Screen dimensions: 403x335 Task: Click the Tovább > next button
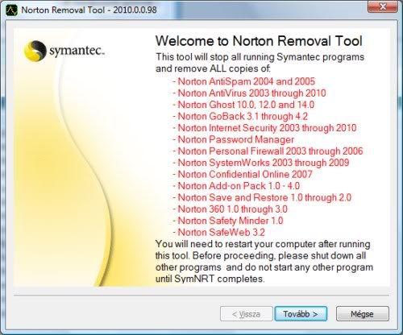click(x=301, y=314)
